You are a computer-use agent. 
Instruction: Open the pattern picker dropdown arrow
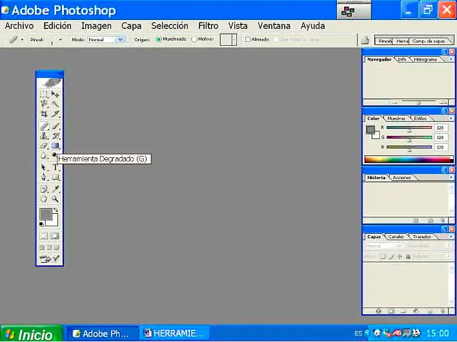(x=234, y=39)
